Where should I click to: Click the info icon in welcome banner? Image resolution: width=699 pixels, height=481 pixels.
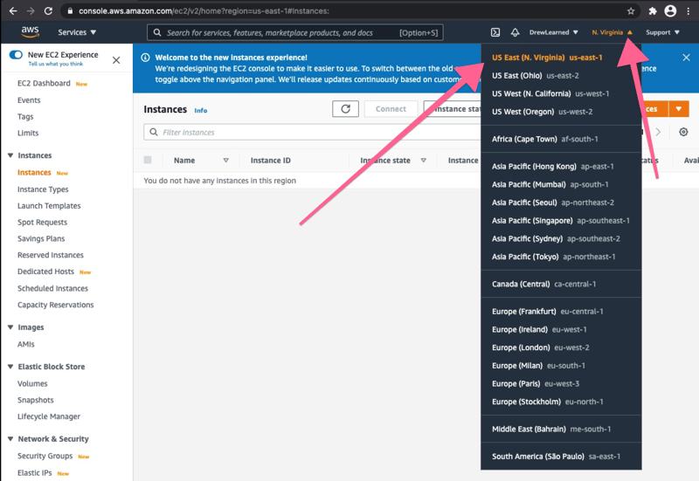(x=145, y=58)
